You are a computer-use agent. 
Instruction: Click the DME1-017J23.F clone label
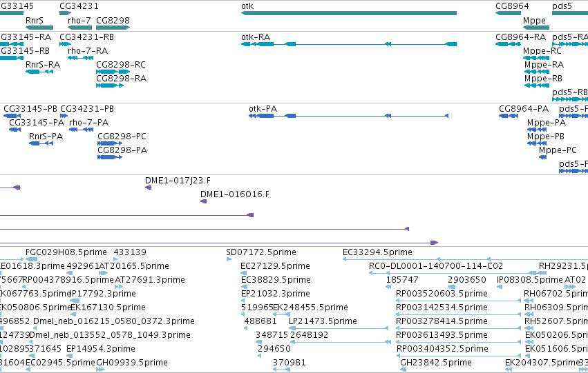[x=178, y=181]
